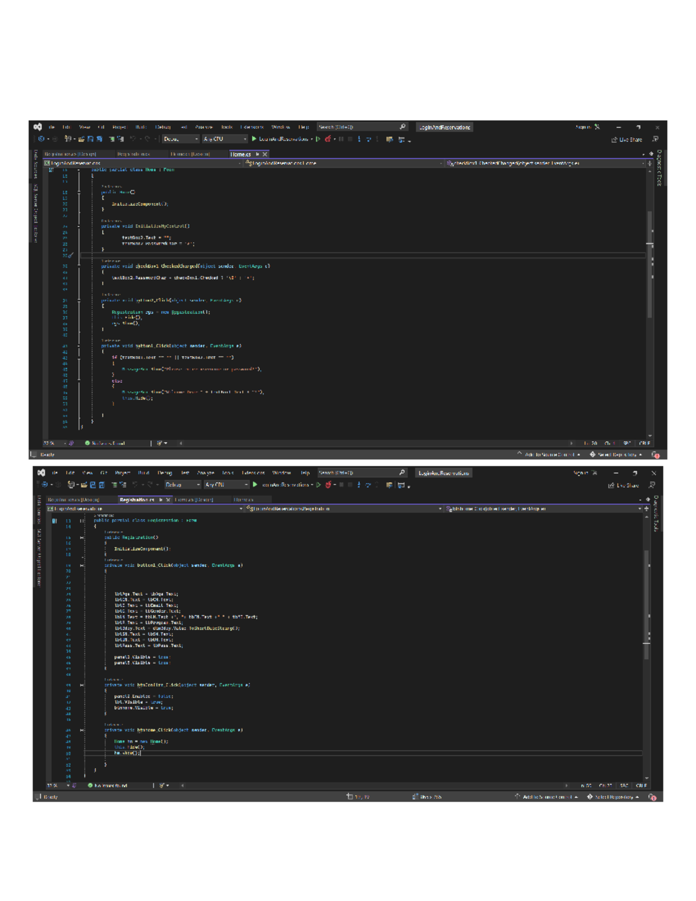The image size is (696, 901).
Task: Toggle the pin on the Home.cs tab
Action: click(258, 154)
